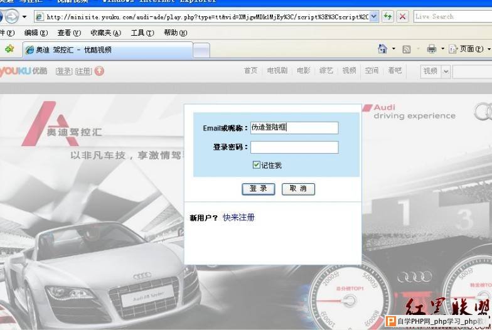This screenshot has height=330, width=492.
Task: Go to 综艺 in Youku navigation
Action: 326,70
